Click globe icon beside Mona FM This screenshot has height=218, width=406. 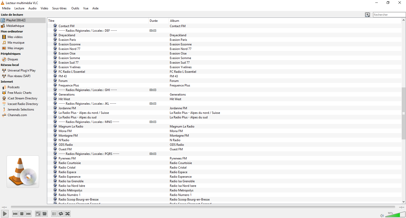pyautogui.click(x=55, y=131)
